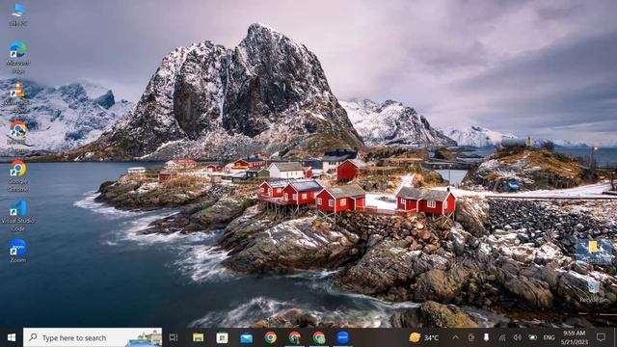
Task: Open the Action Center notifications icon
Action: tap(601, 337)
